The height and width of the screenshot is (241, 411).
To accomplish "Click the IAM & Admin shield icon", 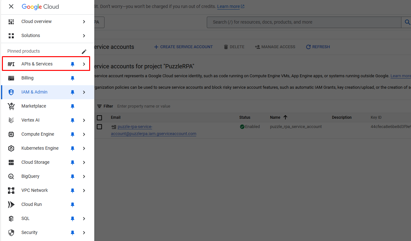I will point(11,92).
